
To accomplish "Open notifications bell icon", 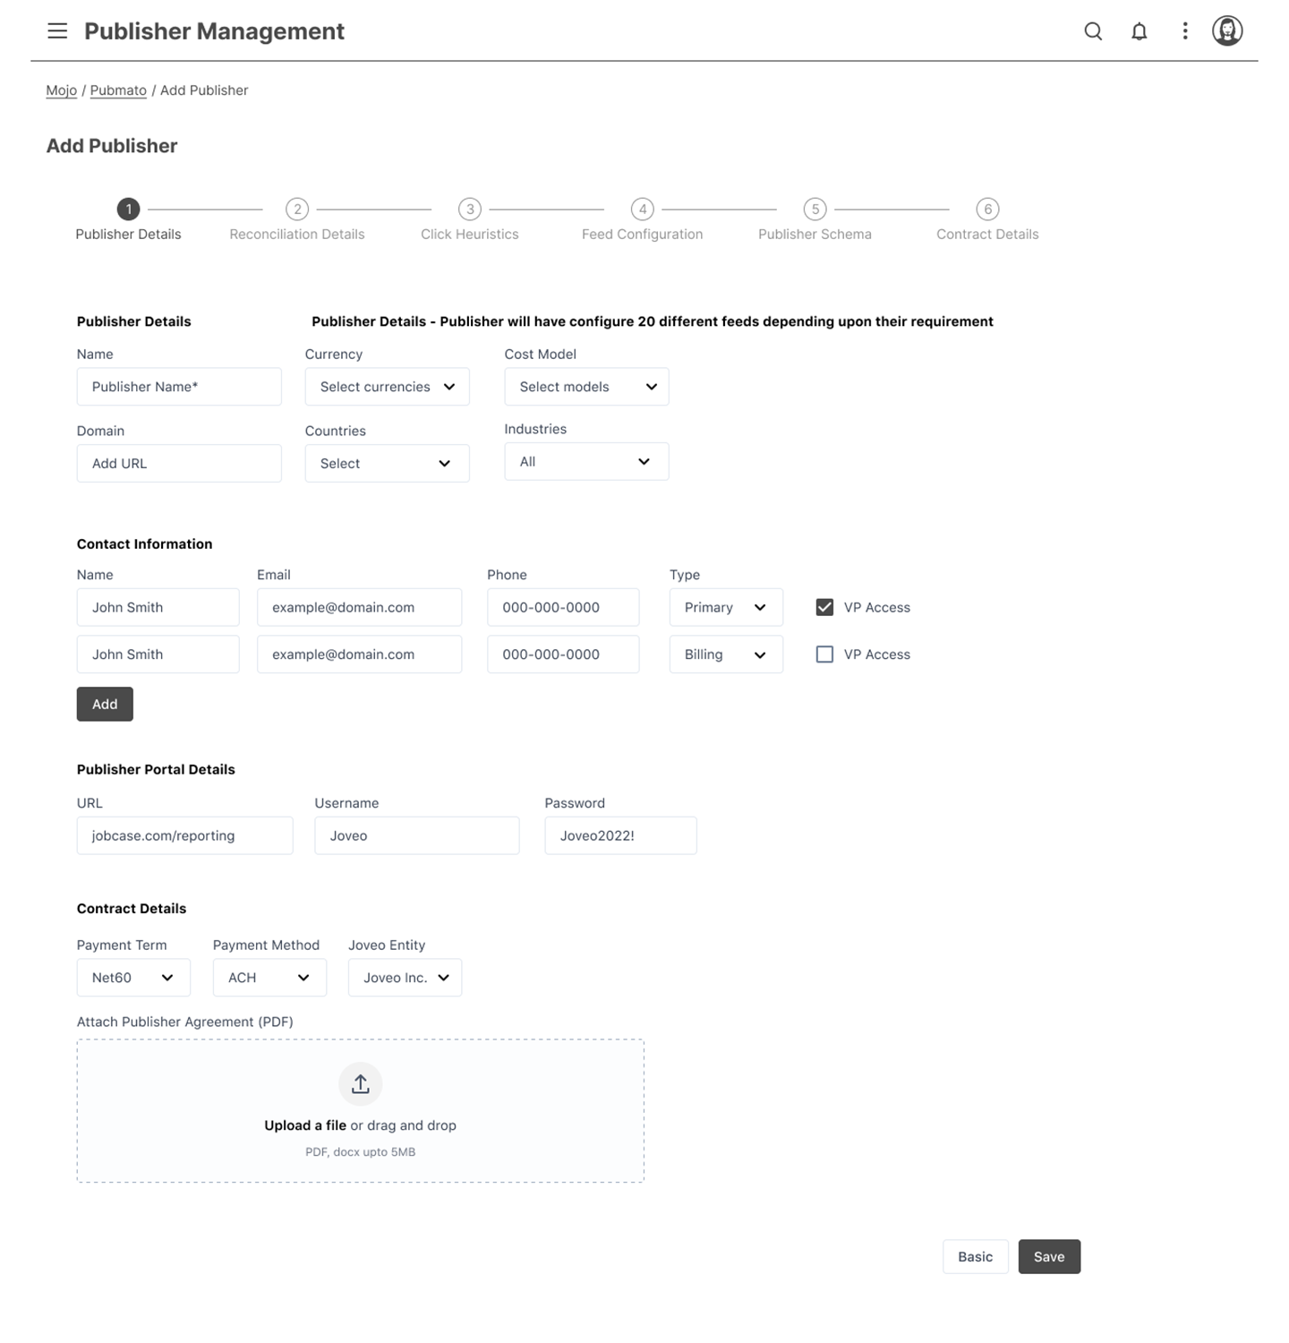I will (1139, 31).
